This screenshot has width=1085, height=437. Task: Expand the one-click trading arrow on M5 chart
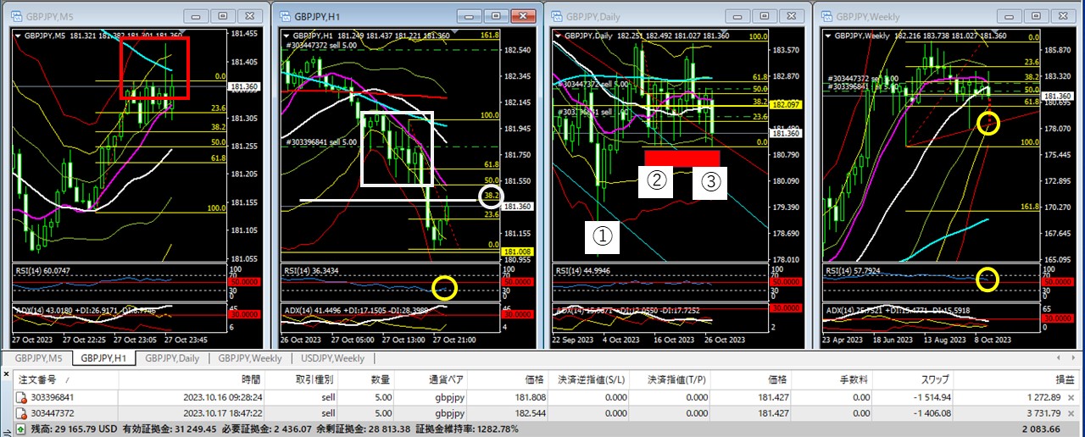[19, 35]
